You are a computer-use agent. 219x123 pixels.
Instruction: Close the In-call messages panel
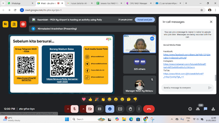tap(211, 22)
